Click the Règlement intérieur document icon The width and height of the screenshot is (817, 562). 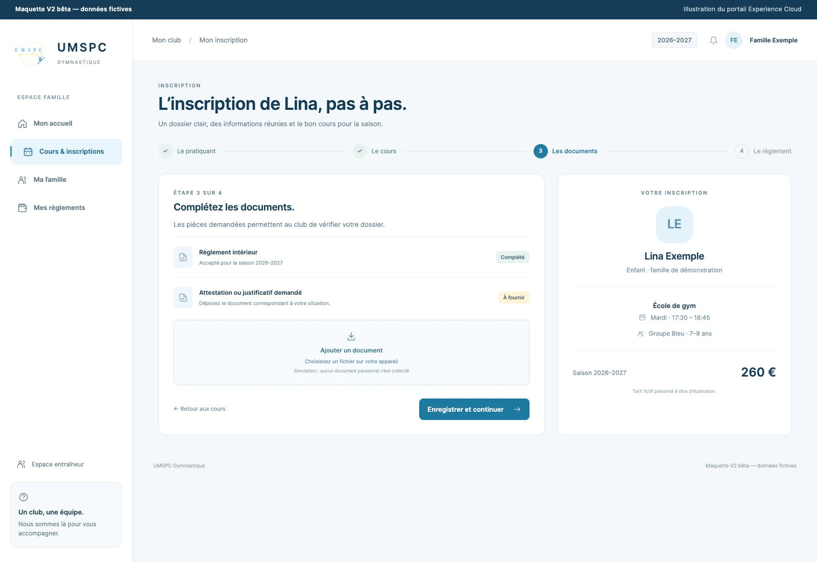183,257
